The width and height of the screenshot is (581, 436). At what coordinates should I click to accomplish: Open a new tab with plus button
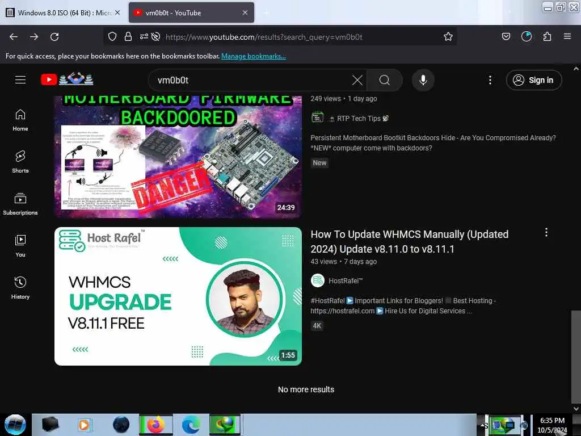coord(266,12)
